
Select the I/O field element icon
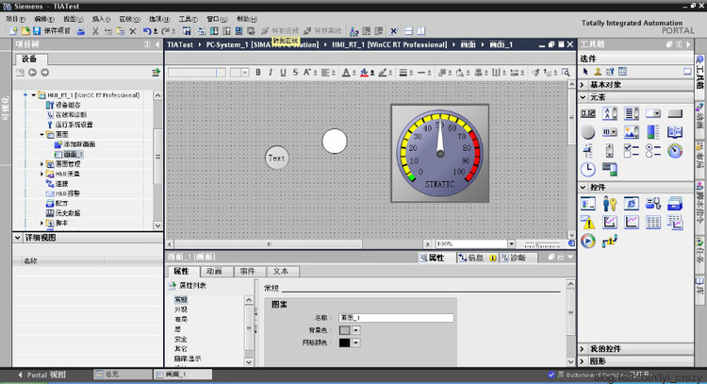(588, 113)
